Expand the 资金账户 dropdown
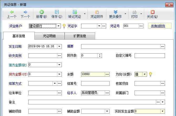176x116 pixels. (x=59, y=26)
